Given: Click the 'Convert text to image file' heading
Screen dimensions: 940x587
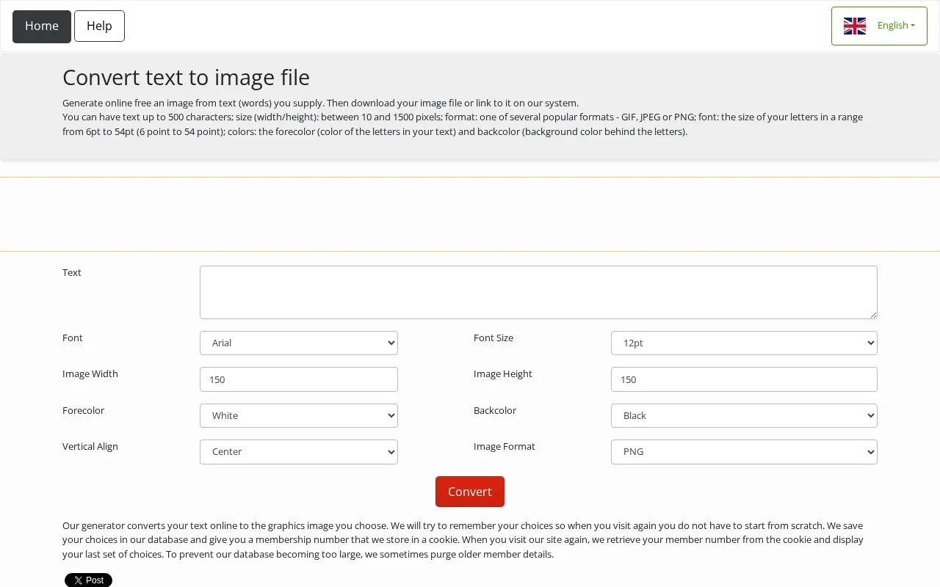Looking at the screenshot, I should (x=186, y=77).
